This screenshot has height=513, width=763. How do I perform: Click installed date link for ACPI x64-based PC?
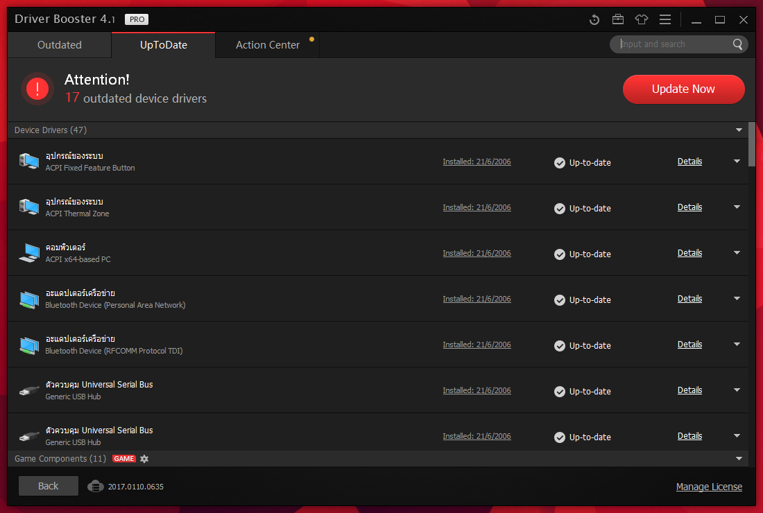click(477, 253)
